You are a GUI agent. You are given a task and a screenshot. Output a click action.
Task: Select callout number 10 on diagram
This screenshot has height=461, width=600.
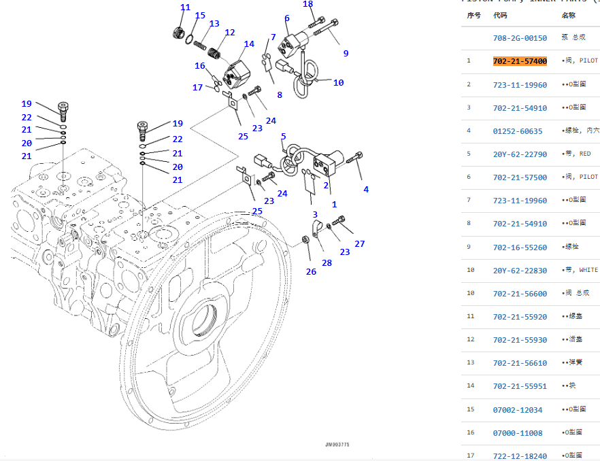338,83
